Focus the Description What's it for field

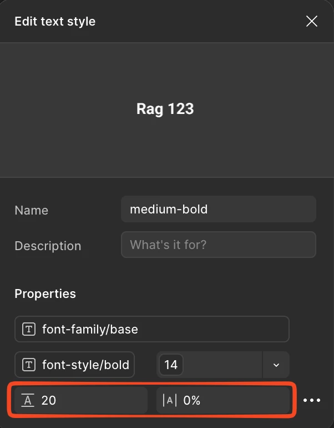pos(219,245)
